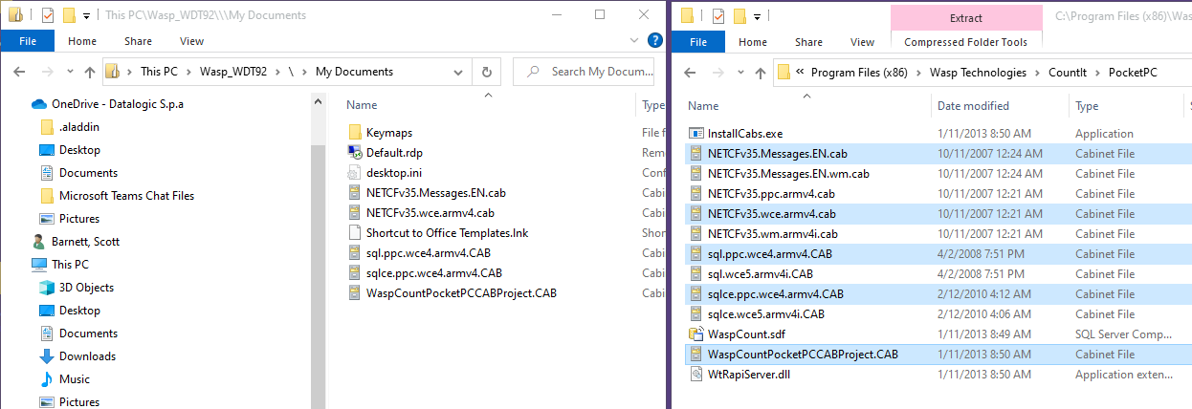Open Share tab in right window
The image size is (1192, 409).
[808, 41]
